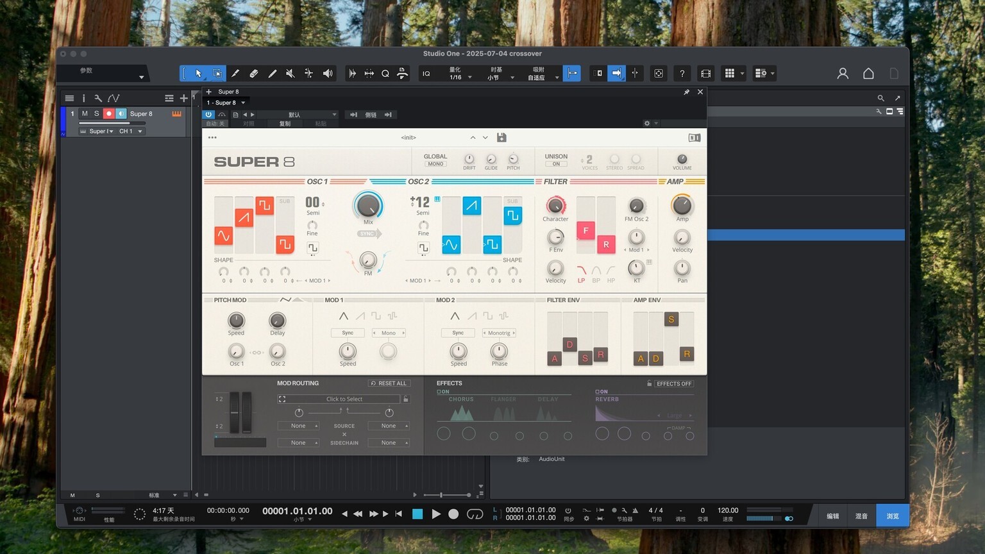The width and height of the screenshot is (985, 554).
Task: Open the video player film icon
Action: pos(705,74)
